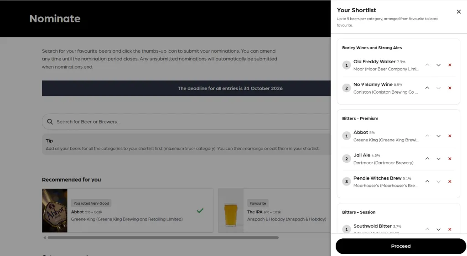
Task: Remove Abbot from shortlist
Action: coord(450,136)
